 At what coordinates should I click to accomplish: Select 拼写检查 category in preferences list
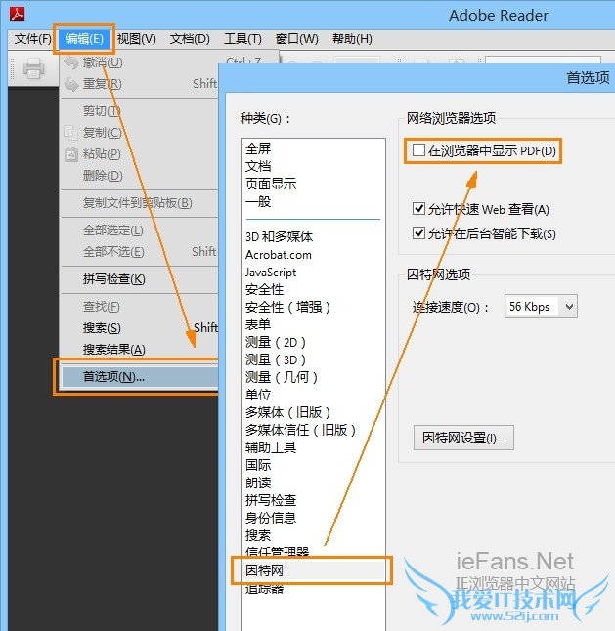(x=271, y=500)
